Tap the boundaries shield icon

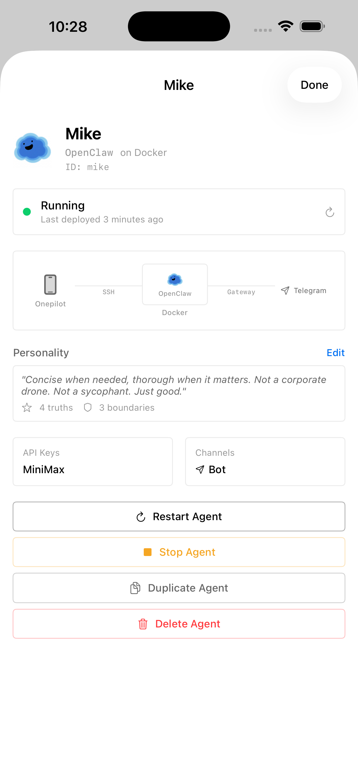click(x=88, y=407)
